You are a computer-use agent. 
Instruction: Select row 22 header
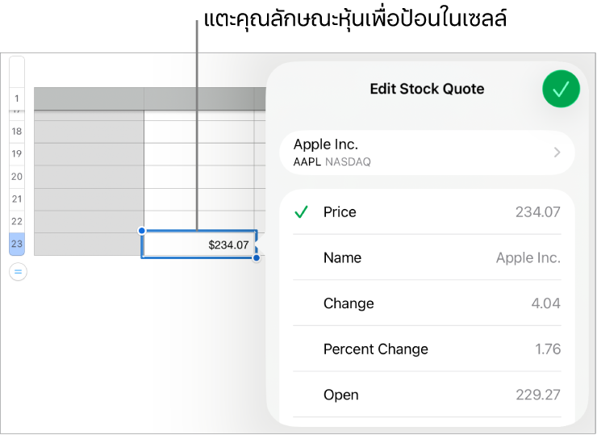tap(17, 221)
